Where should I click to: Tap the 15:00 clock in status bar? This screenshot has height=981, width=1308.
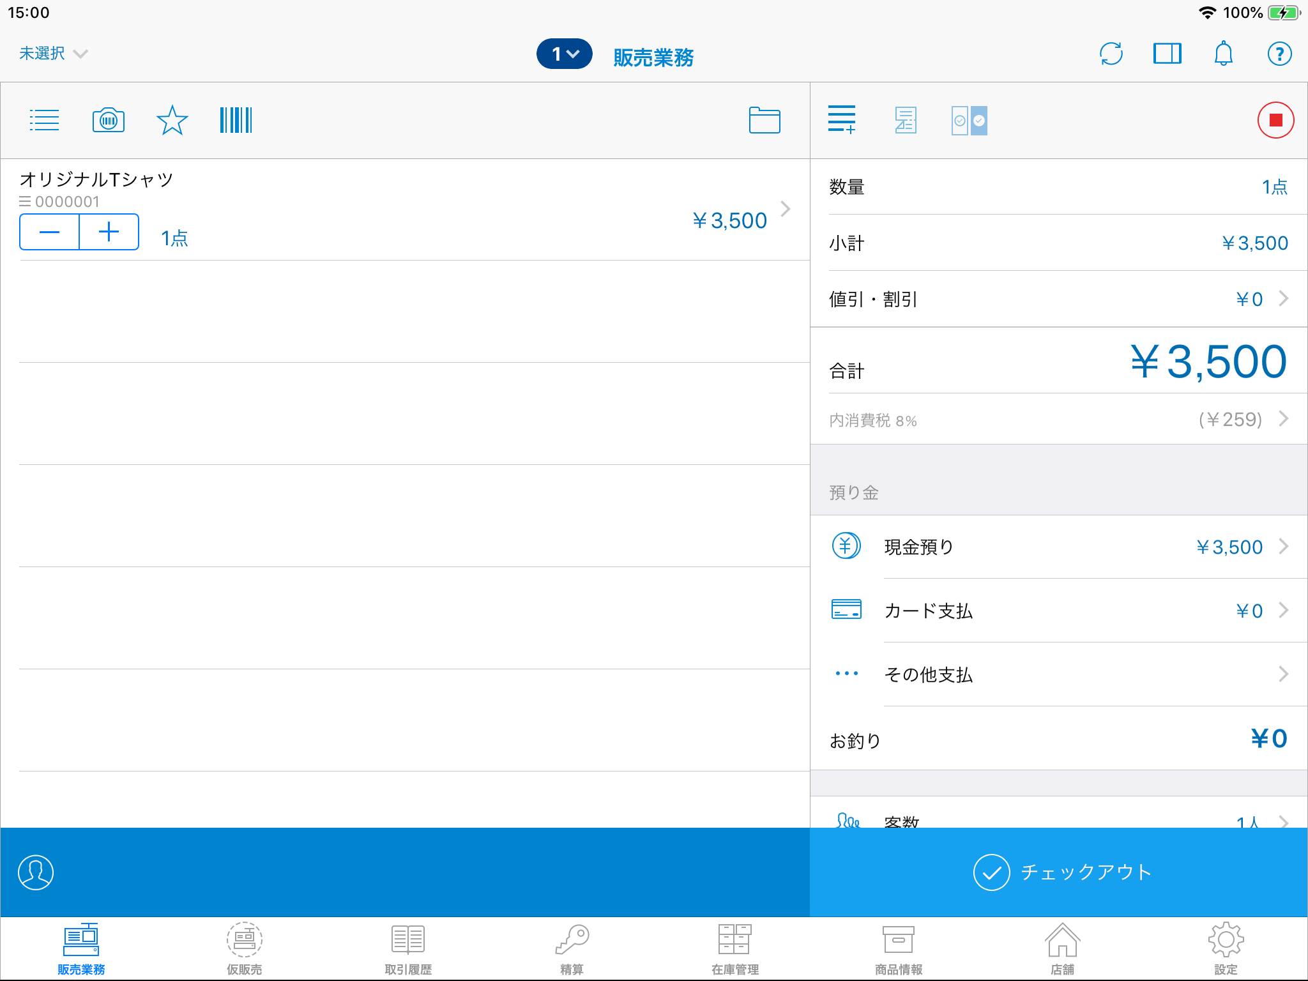click(29, 13)
